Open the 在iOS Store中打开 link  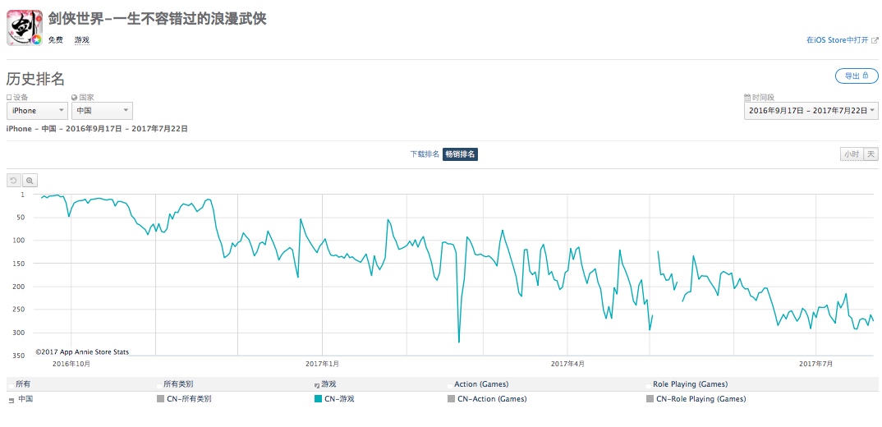[837, 39]
